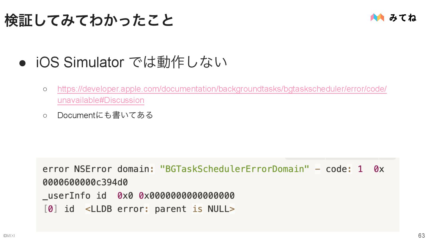The width and height of the screenshot is (428, 241).
Task: Click the error NSError domain text
Action: (x=96, y=169)
